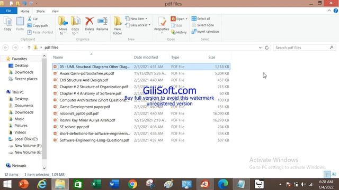
Task: Open Properties of selected file
Action: tap(162, 25)
